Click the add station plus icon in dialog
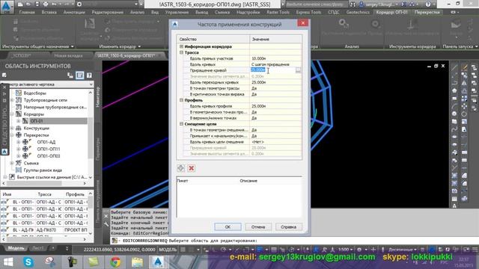Screen dimensions: 479x269 [x=181, y=168]
